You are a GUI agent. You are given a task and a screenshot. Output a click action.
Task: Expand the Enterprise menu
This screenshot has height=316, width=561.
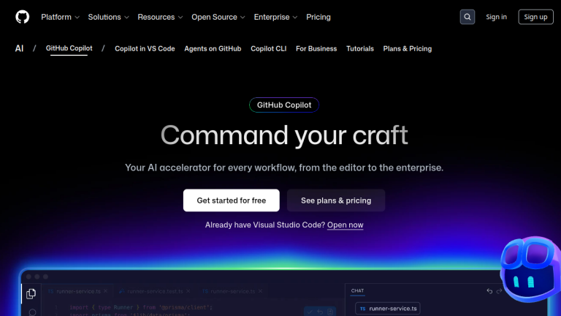tap(275, 17)
